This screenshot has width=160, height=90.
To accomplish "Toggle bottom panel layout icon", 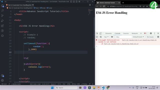I will (x=74, y=2).
